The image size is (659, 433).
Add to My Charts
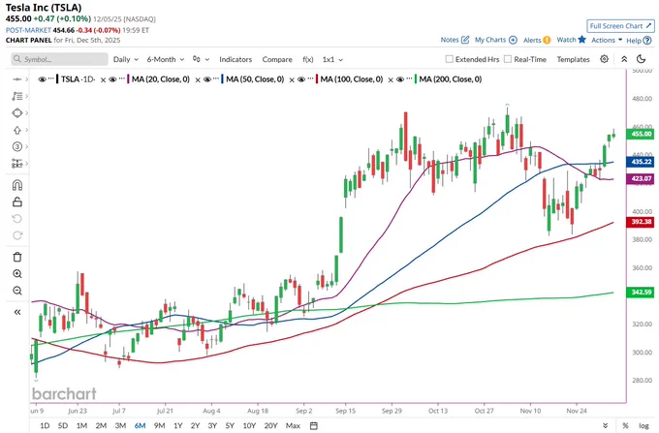[x=496, y=40]
